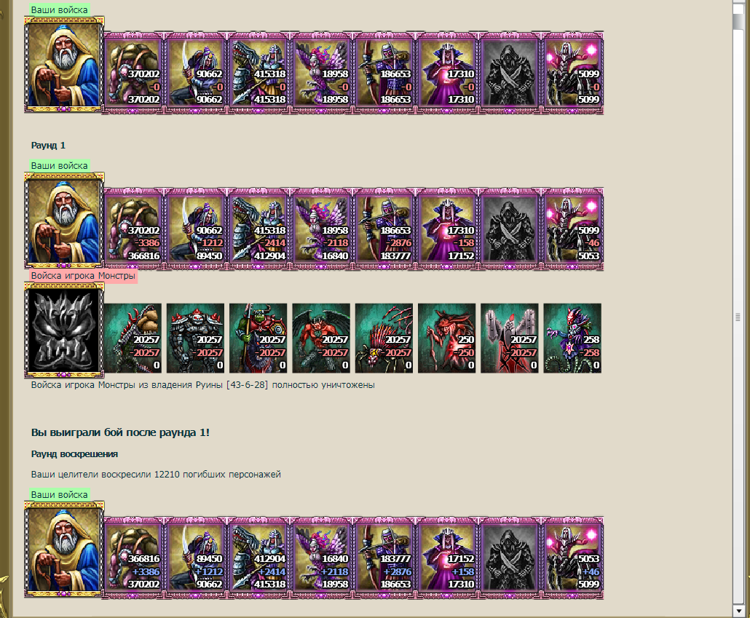Click the scrollbar down arrow
750x618 pixels.
tap(738, 611)
